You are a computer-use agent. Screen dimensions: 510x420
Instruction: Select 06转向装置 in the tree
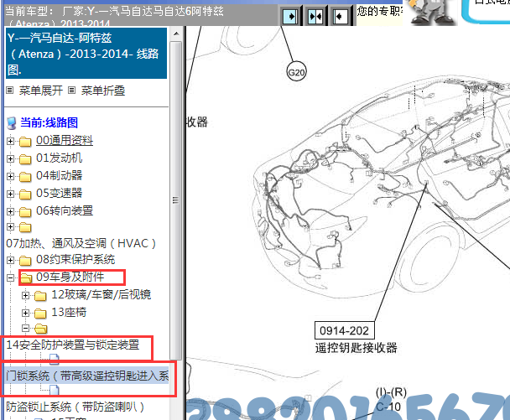65,210
